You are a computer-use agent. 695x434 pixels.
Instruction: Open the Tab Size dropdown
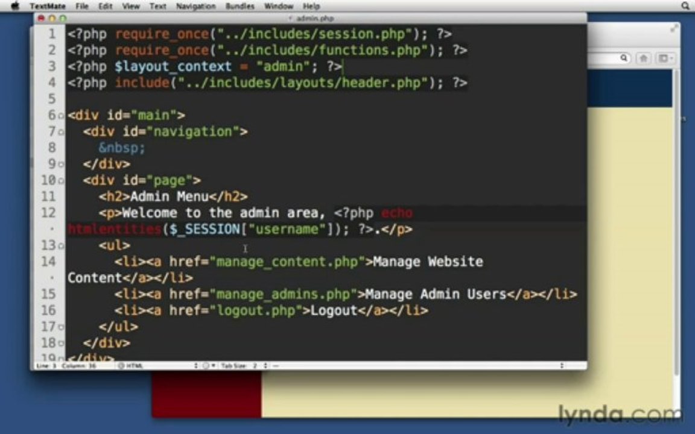click(244, 366)
